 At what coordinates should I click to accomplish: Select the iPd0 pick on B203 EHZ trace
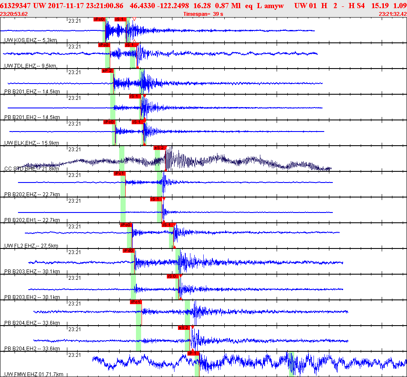[129, 251]
